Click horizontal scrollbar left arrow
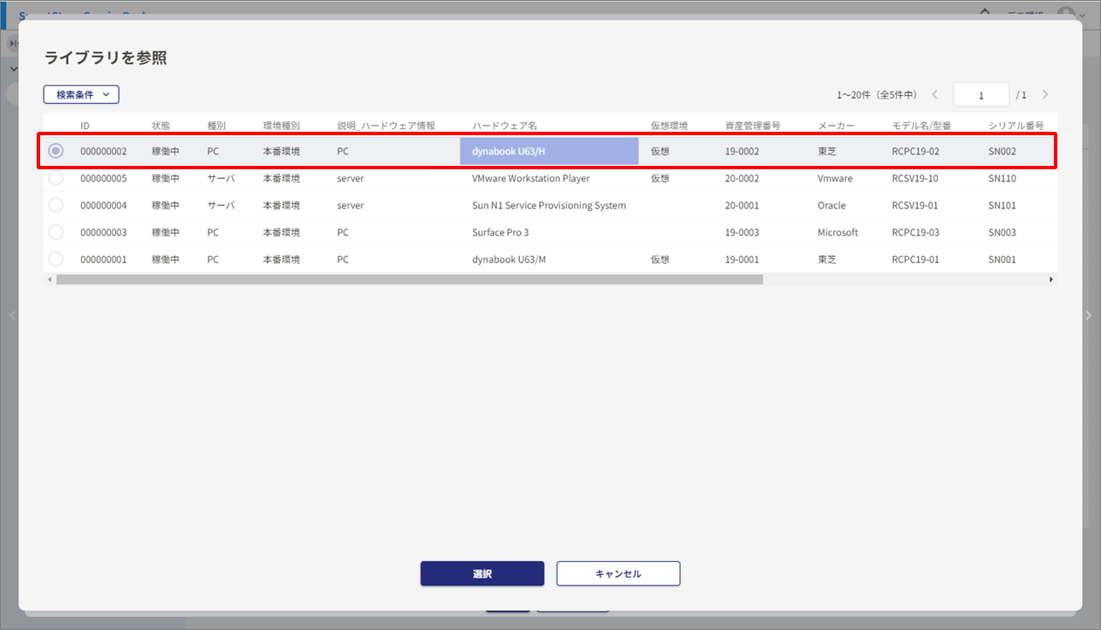1101x630 pixels. (50, 280)
